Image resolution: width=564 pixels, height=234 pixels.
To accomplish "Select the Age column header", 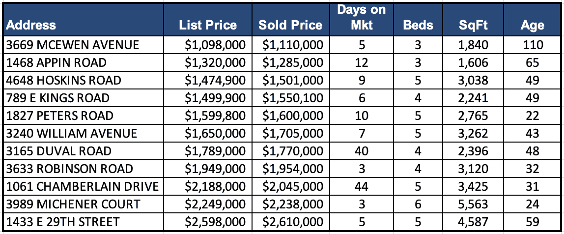I will tap(532, 25).
